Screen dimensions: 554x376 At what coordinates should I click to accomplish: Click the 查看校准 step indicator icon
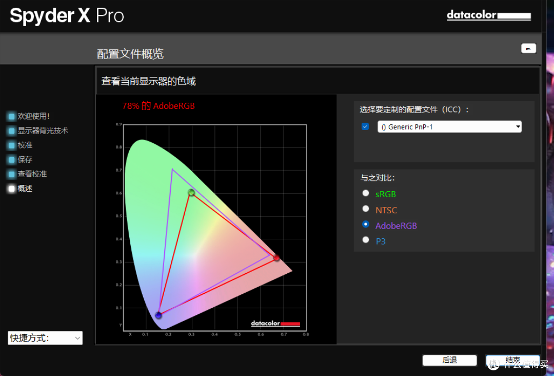tap(11, 174)
